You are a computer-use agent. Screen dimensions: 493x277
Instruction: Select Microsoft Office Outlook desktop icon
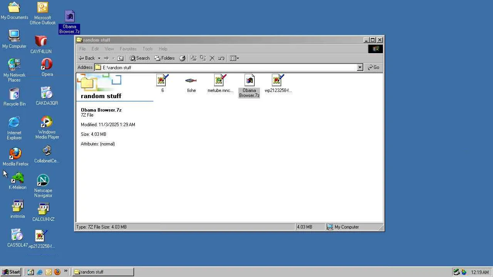(x=43, y=13)
